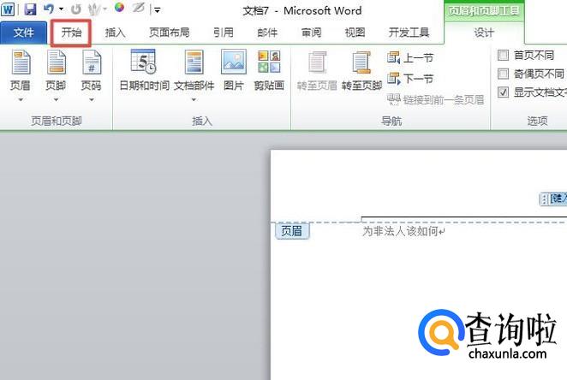567x380 pixels.
Task: Select the 设计 (Design) tab
Action: click(484, 33)
